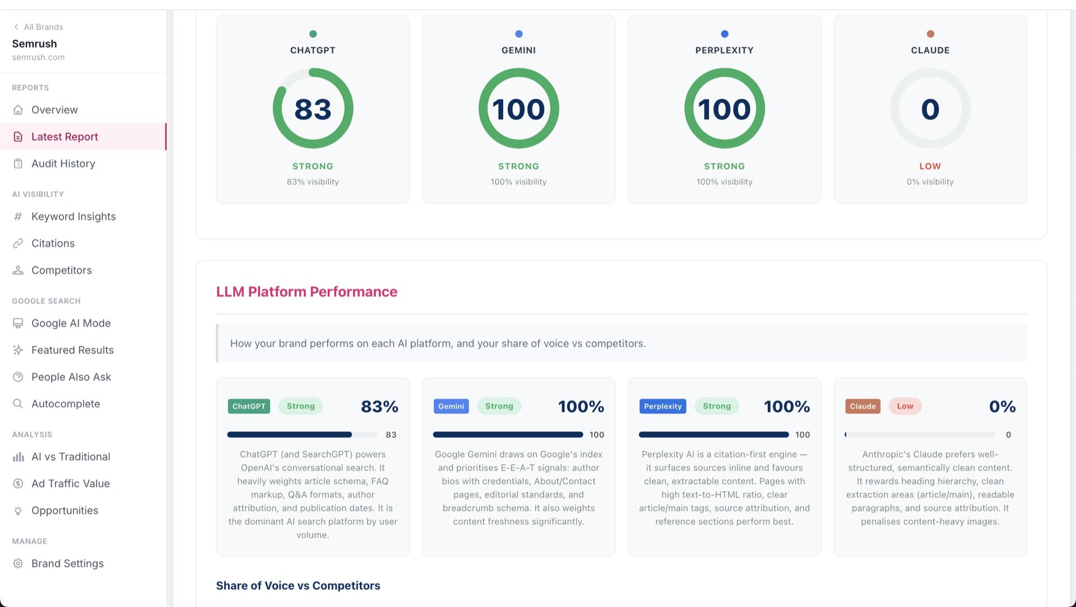Click the Semrush brand name
The width and height of the screenshot is (1076, 607).
[x=34, y=44]
